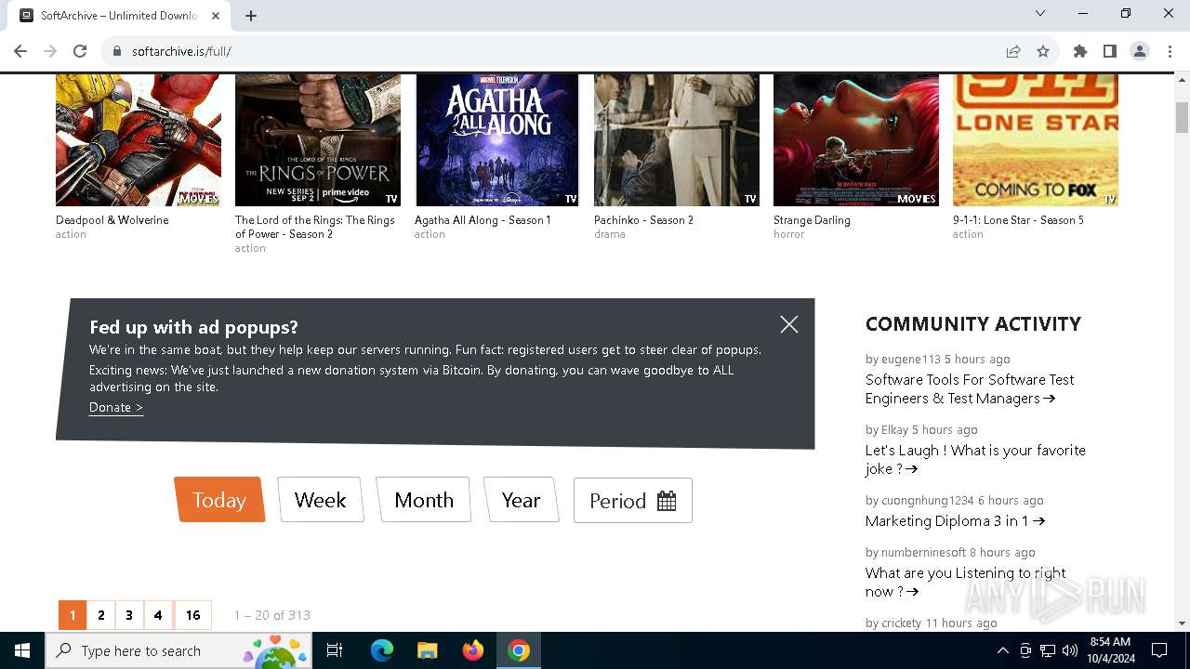Image resolution: width=1190 pixels, height=669 pixels.
Task: Open 9-1-1: Lone Star poster
Action: pos(1036,140)
